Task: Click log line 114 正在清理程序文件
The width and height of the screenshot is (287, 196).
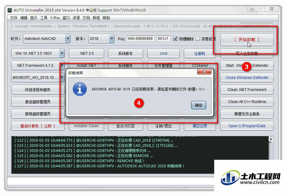Action: [83, 151]
